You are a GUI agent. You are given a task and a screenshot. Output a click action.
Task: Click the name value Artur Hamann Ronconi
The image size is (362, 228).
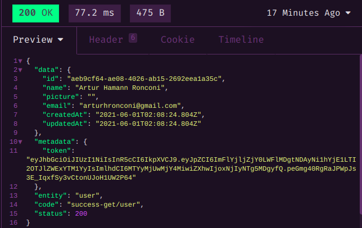pyautogui.click(x=120, y=88)
